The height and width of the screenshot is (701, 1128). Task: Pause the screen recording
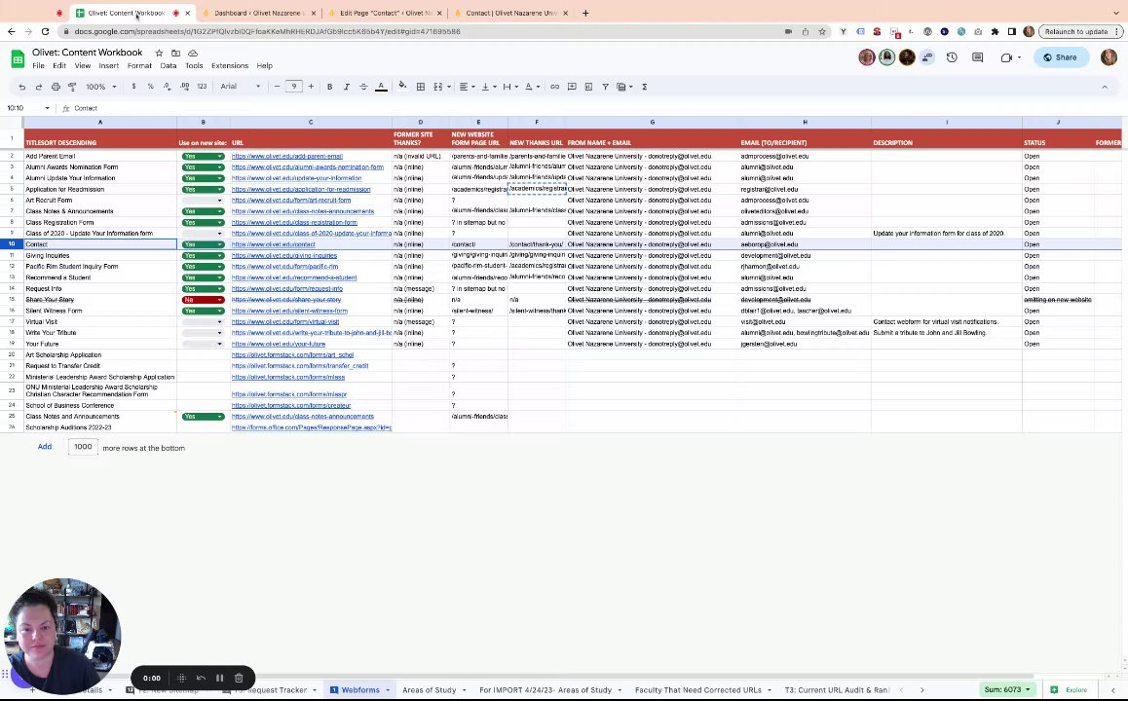(219, 678)
